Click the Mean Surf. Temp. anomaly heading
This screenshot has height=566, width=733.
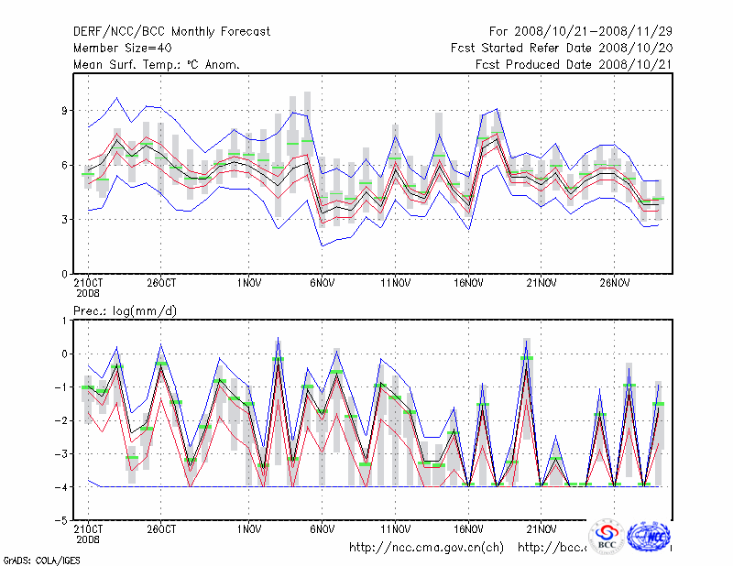(157, 65)
